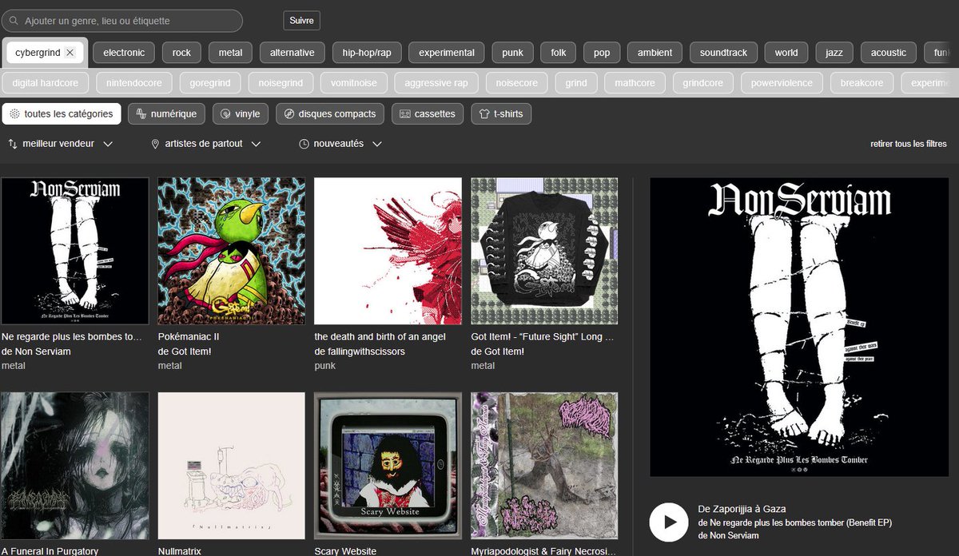Click the t-shirts shirt icon

click(x=484, y=114)
